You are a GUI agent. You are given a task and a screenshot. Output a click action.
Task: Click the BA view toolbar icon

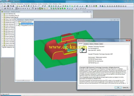point(23,9)
